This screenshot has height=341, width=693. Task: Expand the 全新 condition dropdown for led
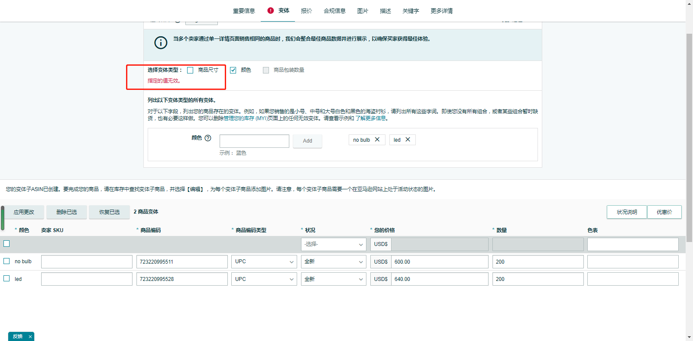coord(334,279)
